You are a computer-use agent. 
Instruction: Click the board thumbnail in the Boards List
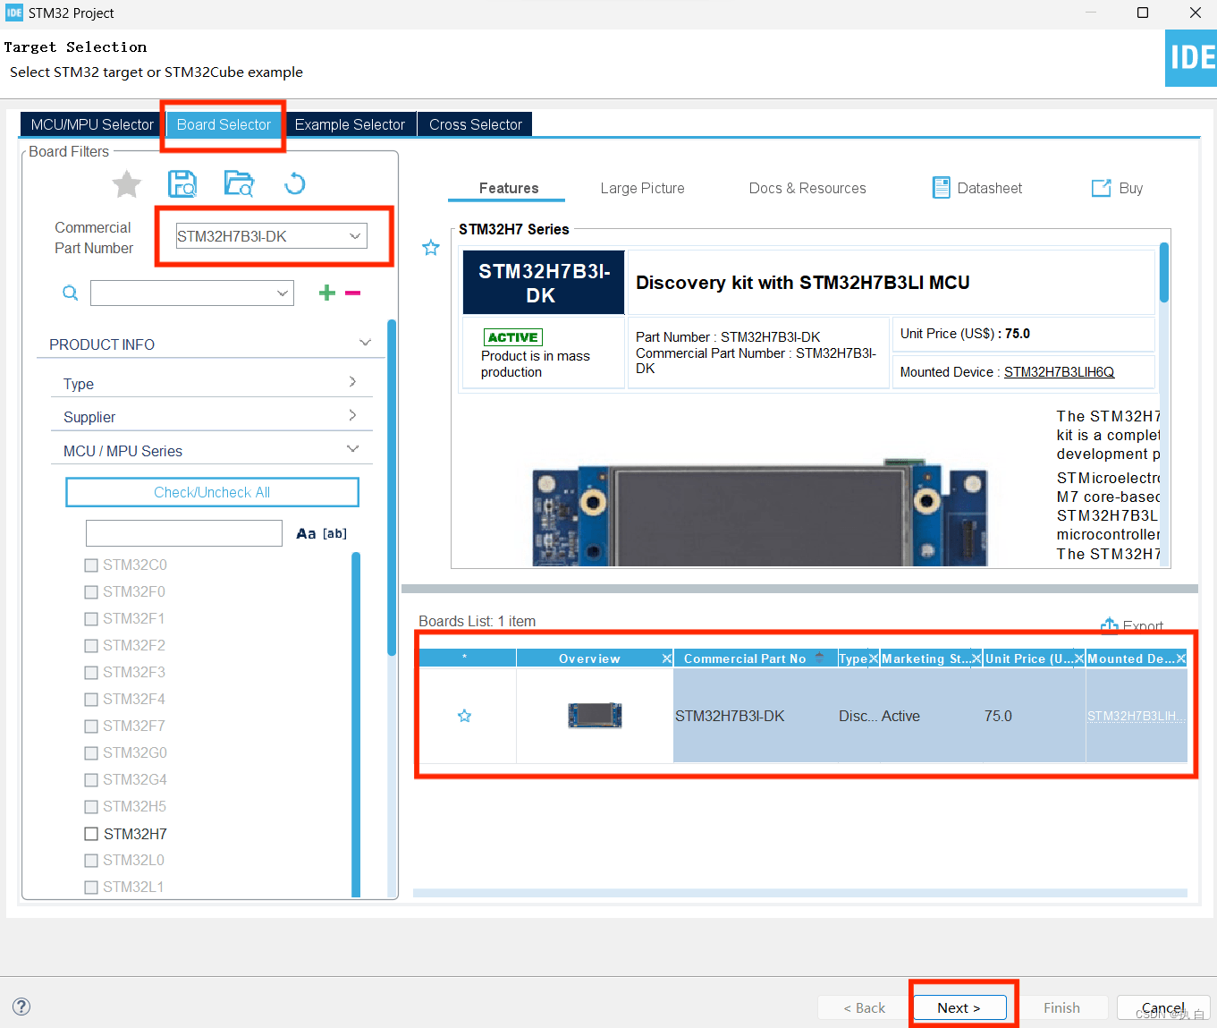[594, 715]
